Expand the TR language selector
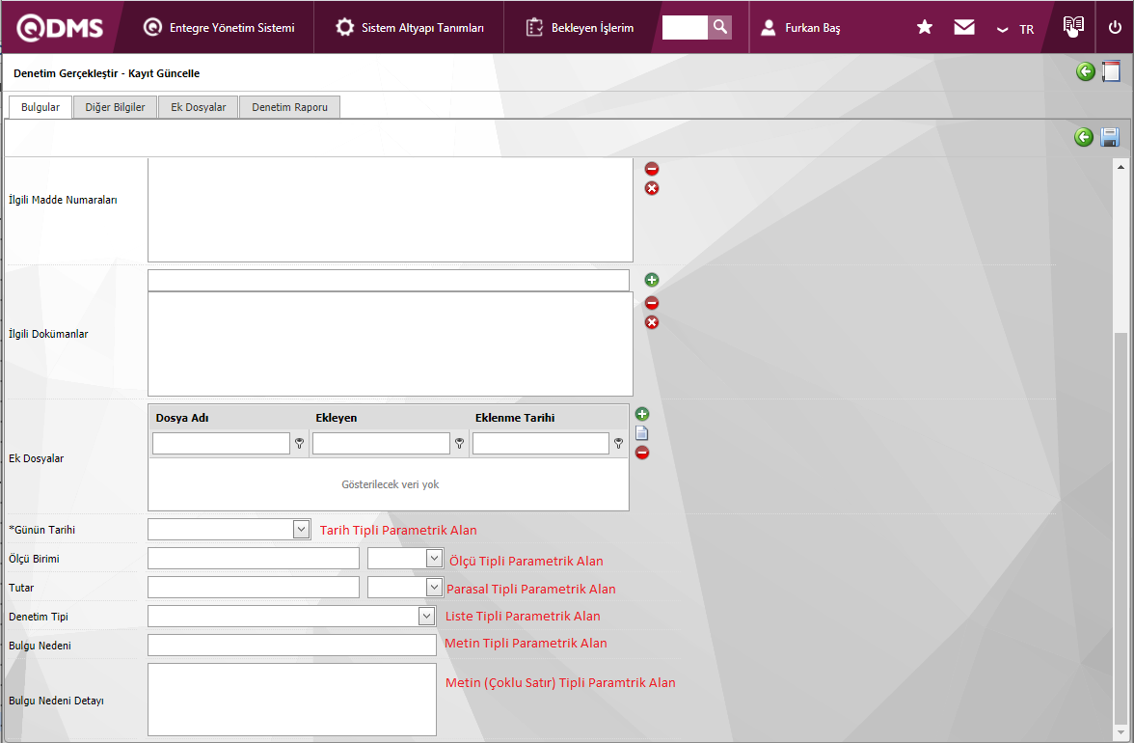 1015,30
